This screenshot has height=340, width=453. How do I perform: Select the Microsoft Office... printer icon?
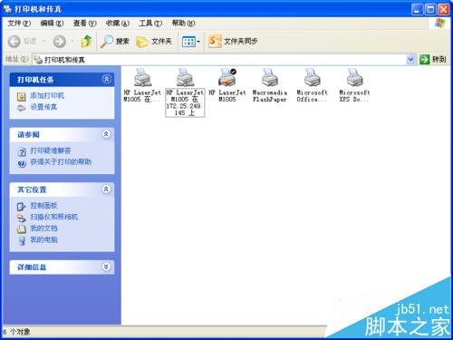click(x=312, y=78)
